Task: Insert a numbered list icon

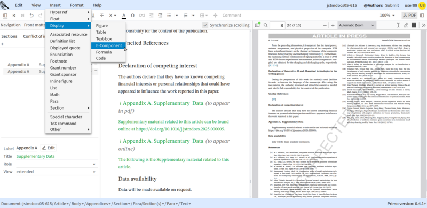Action: point(186,16)
